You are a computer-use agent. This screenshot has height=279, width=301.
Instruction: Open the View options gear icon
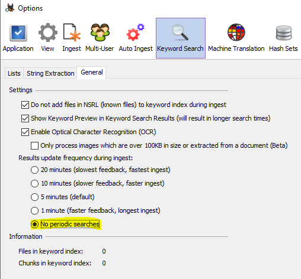tap(48, 33)
